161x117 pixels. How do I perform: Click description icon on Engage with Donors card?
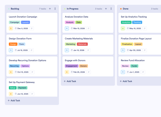pyautogui.click(x=89, y=72)
